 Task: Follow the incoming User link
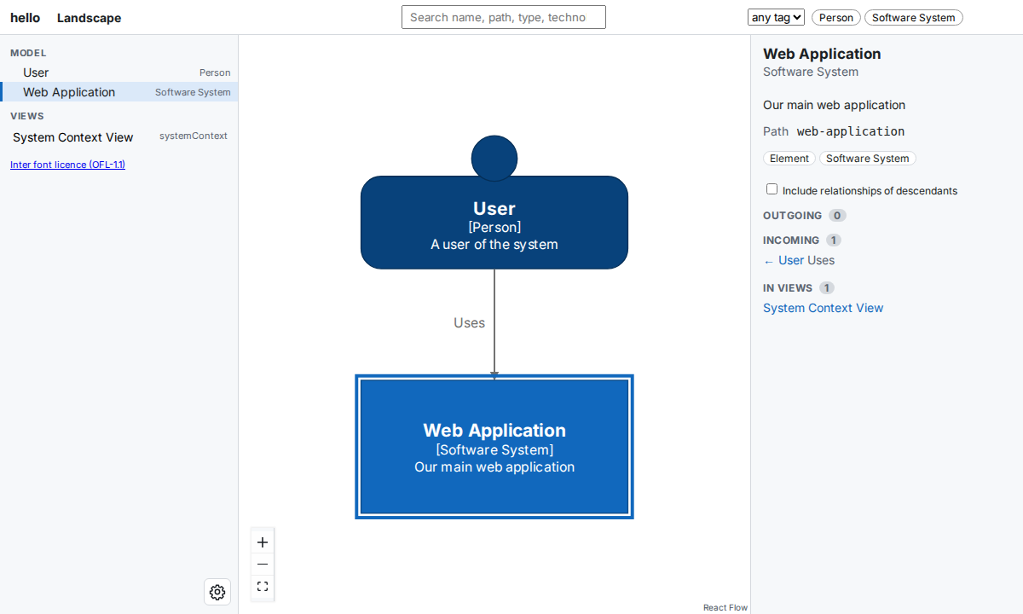(791, 260)
